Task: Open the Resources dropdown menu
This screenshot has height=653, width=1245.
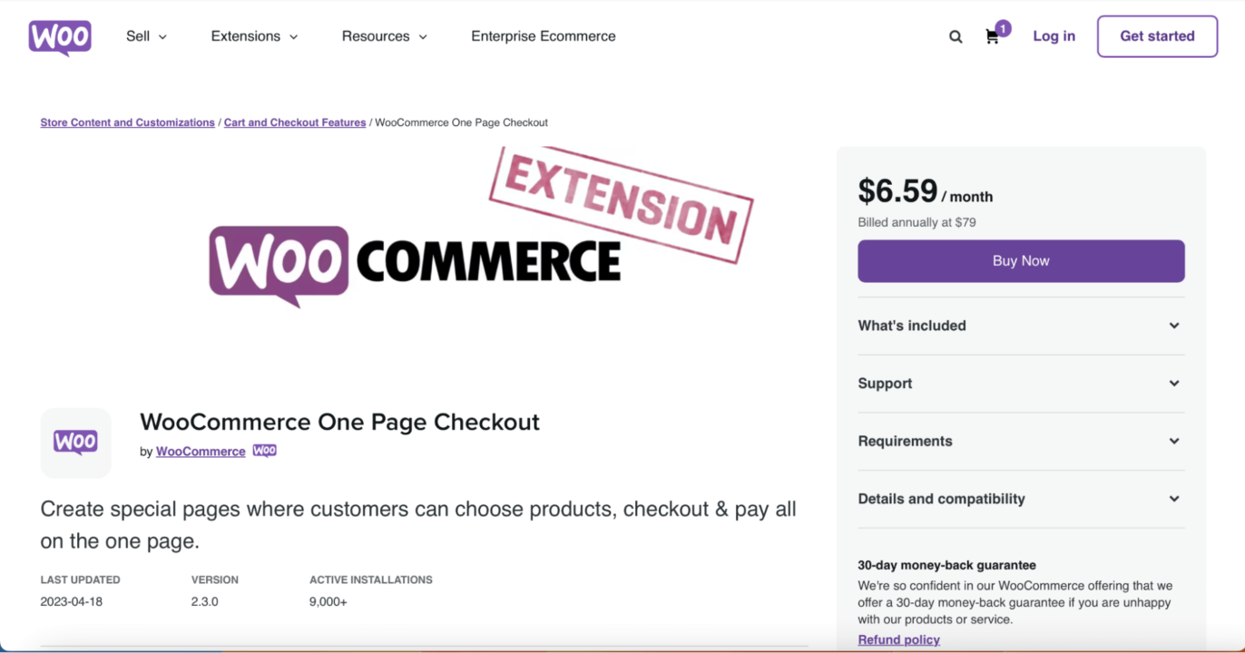Action: click(x=385, y=36)
